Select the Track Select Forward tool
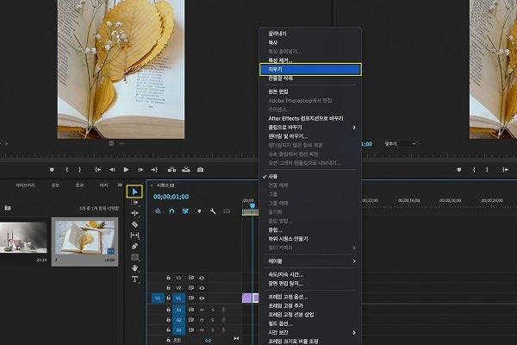 point(134,203)
